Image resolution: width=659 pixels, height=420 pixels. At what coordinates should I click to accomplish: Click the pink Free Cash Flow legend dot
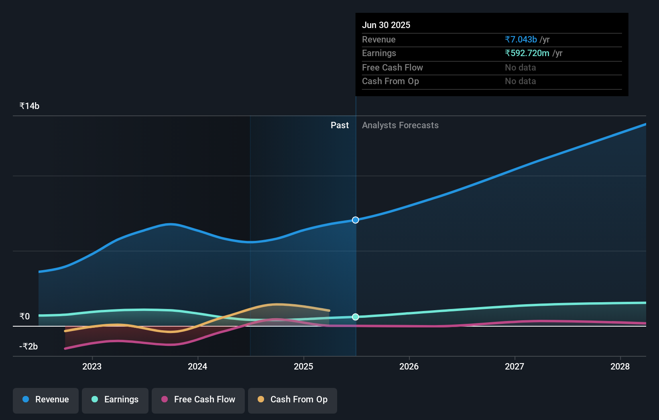[x=164, y=400]
